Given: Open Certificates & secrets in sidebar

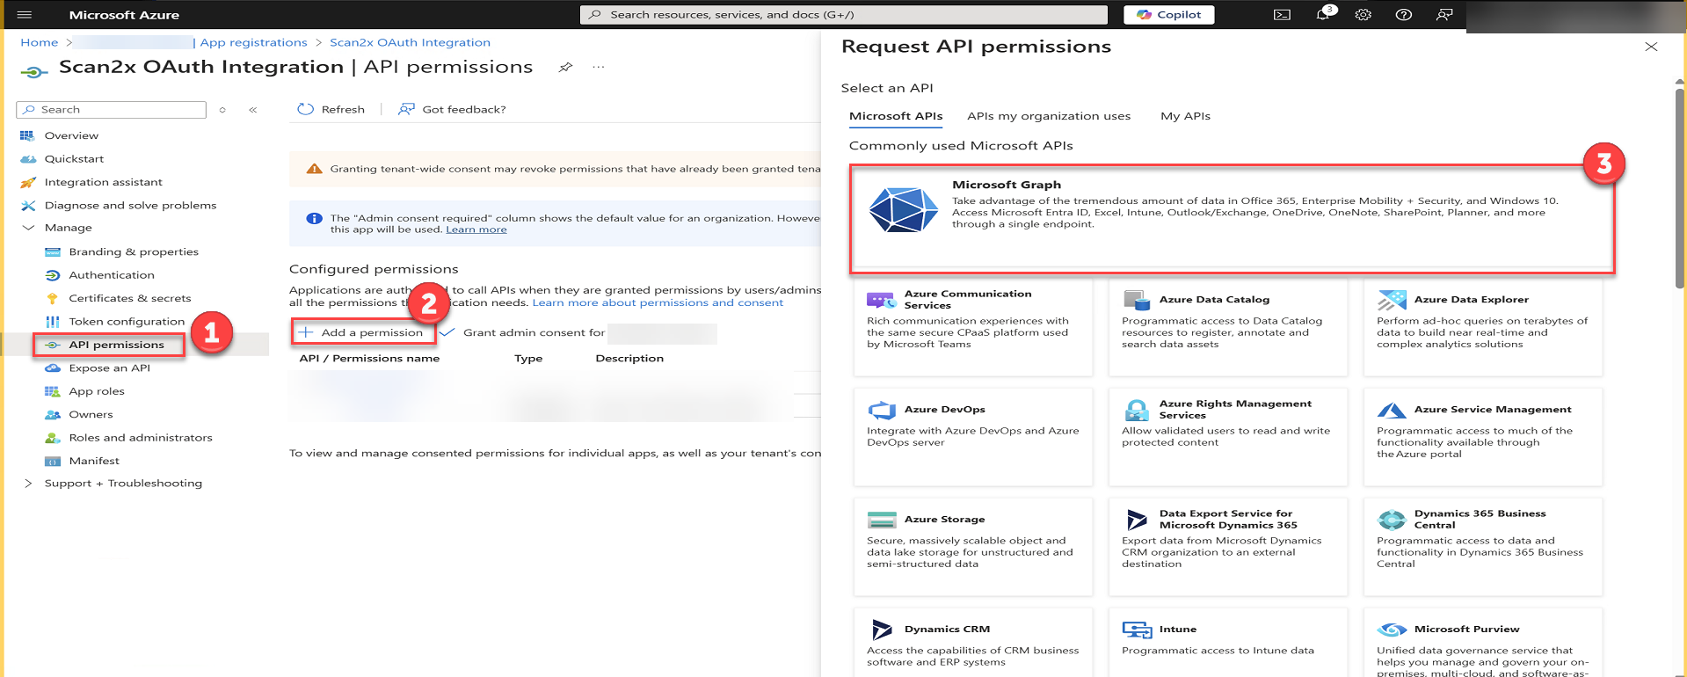Looking at the screenshot, I should coord(129,298).
